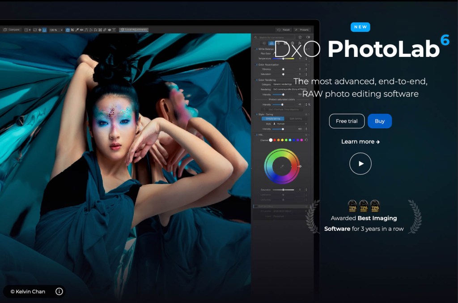Click the Vibrancy slider handle
This screenshot has width=458, height=303.
pos(283,69)
